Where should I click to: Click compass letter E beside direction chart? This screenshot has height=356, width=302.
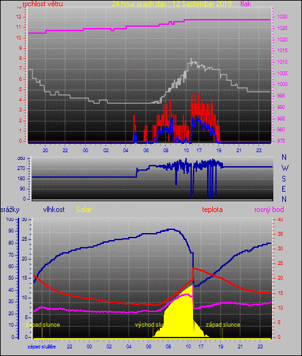click(284, 189)
